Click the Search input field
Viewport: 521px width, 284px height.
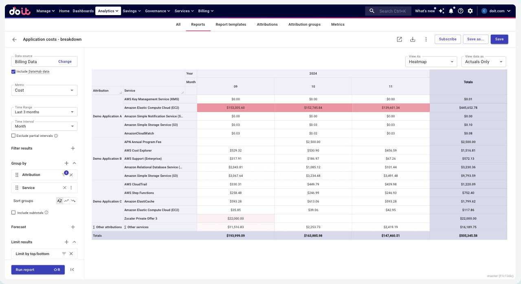click(x=392, y=11)
